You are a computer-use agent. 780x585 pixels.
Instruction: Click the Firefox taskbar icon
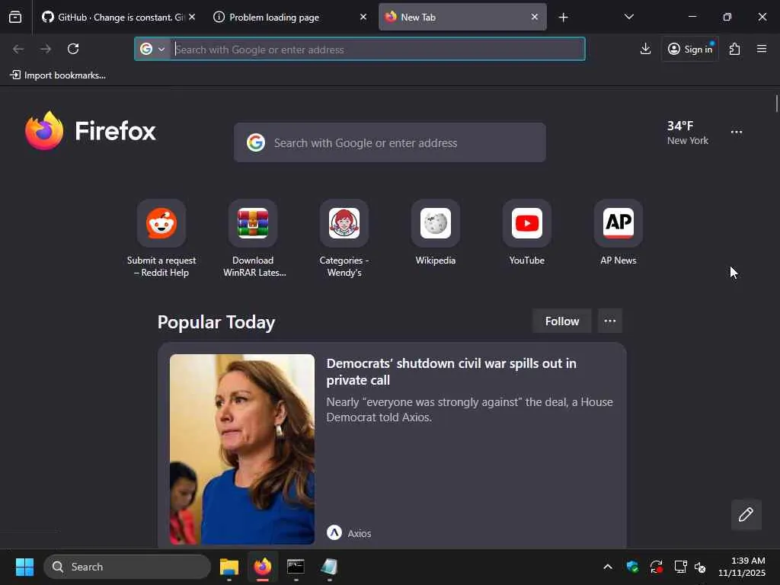click(x=263, y=567)
